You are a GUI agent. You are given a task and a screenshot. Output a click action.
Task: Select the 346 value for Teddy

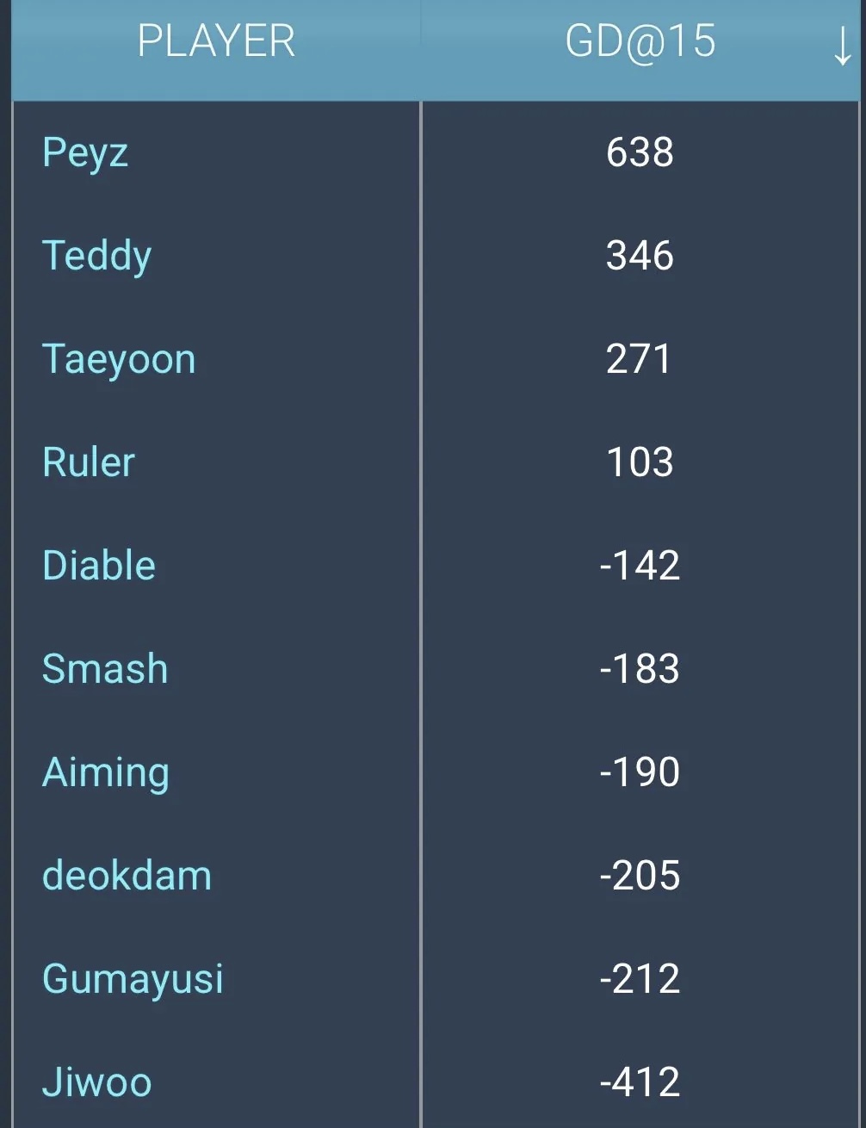click(640, 256)
